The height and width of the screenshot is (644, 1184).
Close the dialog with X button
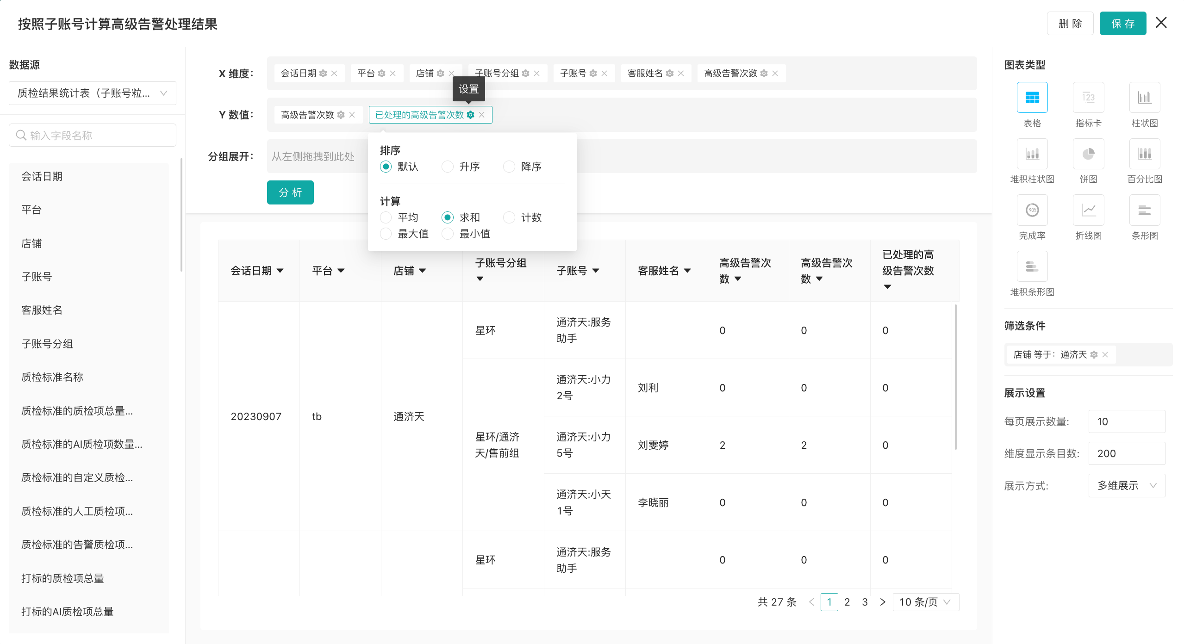click(1161, 23)
